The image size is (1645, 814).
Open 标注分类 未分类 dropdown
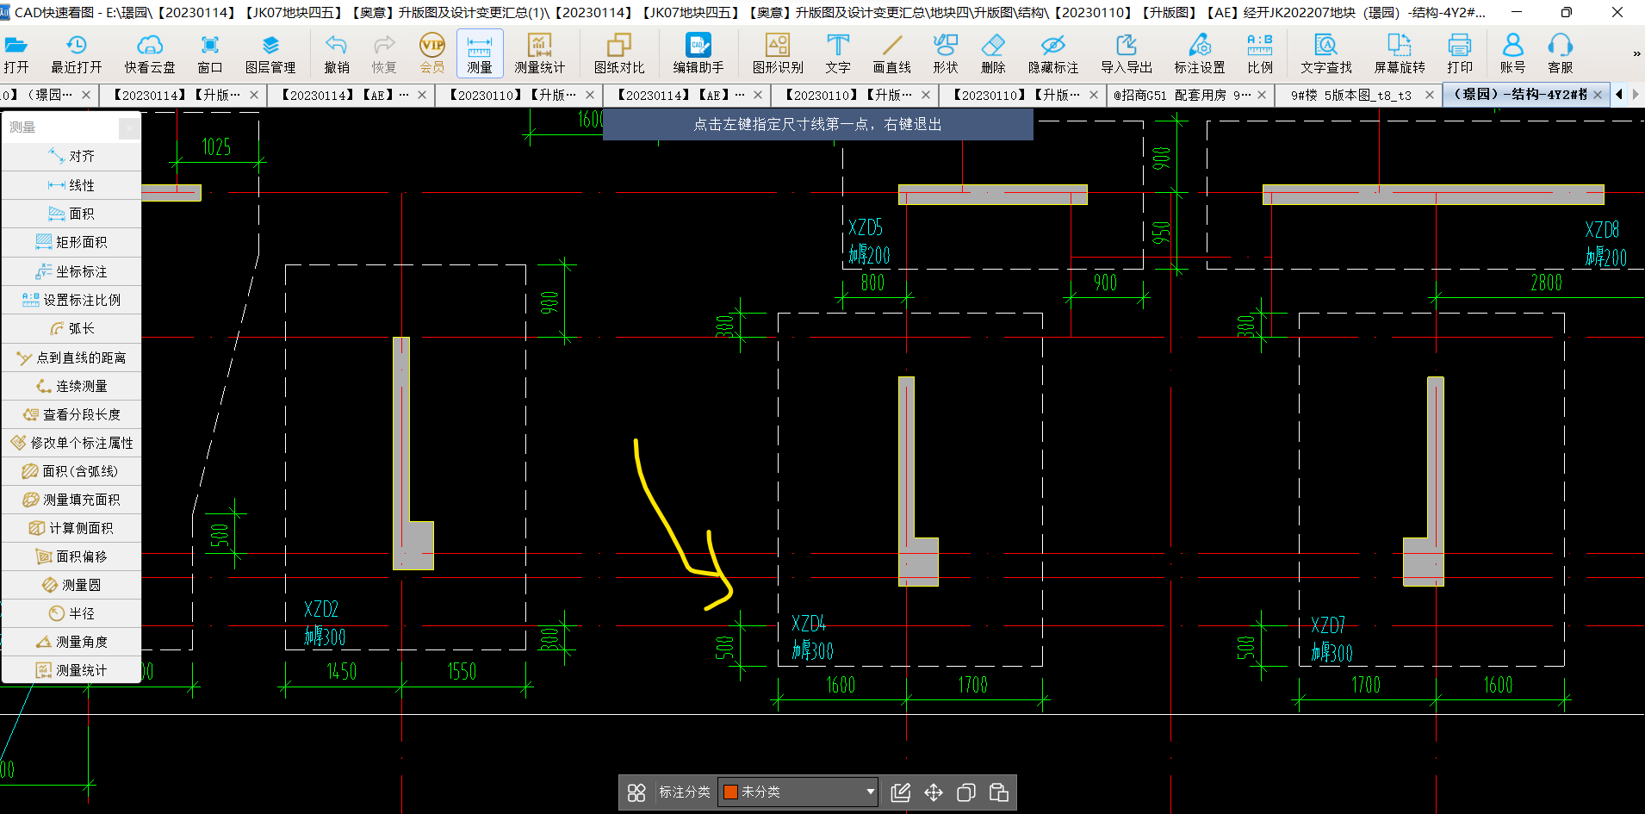tap(798, 792)
